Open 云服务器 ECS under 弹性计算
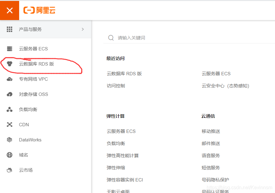Viewport: 275px width, 193px height. (121, 131)
